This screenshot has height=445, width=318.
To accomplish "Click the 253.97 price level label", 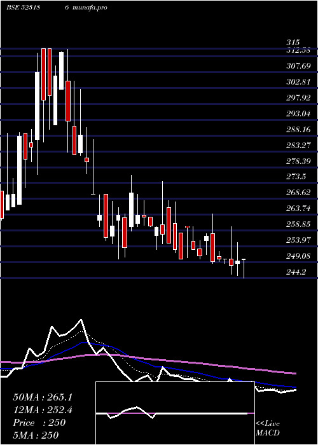I will (x=298, y=241).
